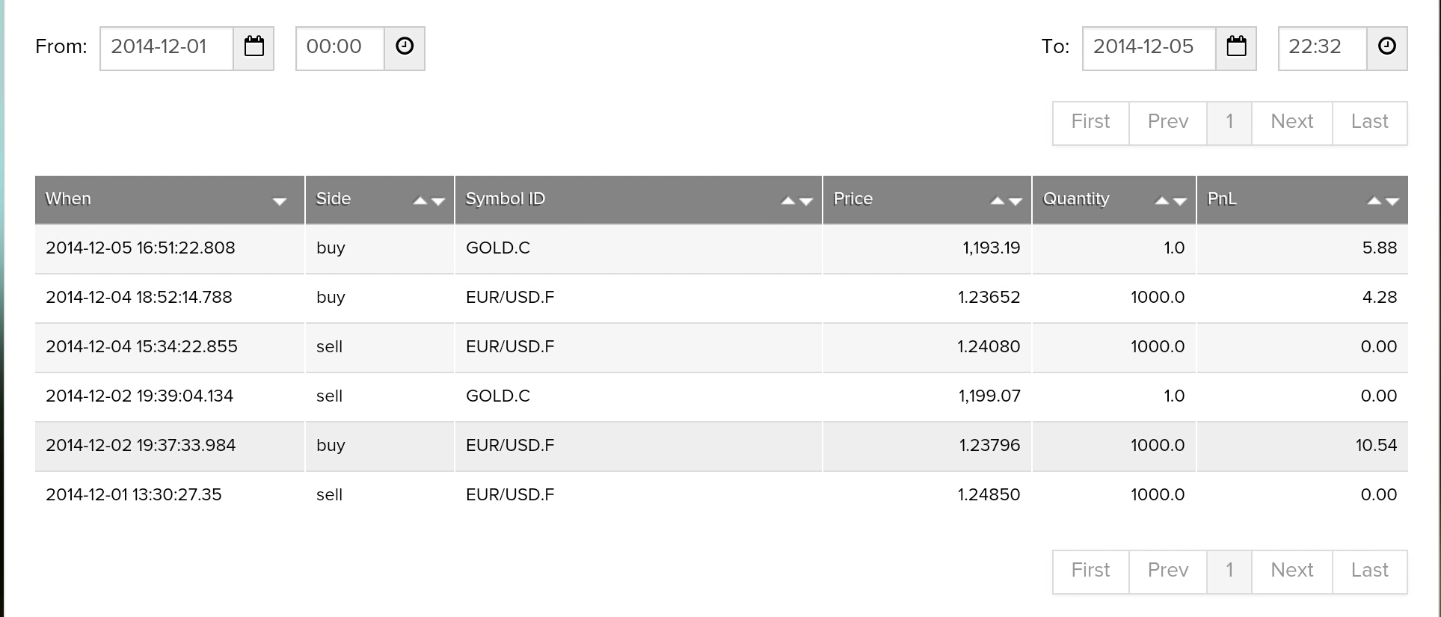The height and width of the screenshot is (617, 1441).
Task: Click Prev in the bottom pagination
Action: coord(1167,571)
